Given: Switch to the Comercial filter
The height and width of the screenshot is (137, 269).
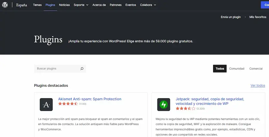Looking at the screenshot, I should 256,69.
